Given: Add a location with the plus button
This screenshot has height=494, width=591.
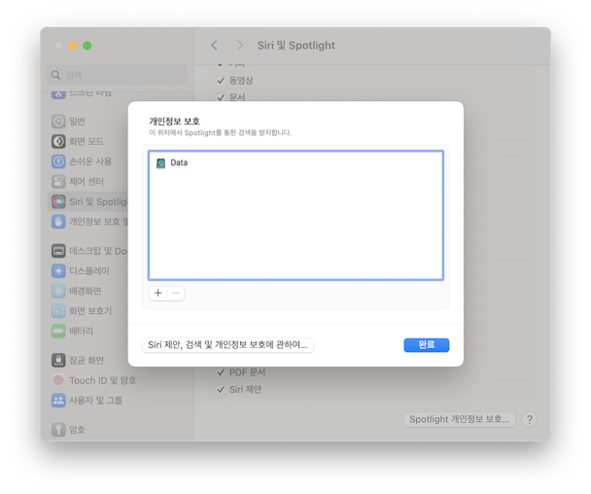Looking at the screenshot, I should (158, 293).
